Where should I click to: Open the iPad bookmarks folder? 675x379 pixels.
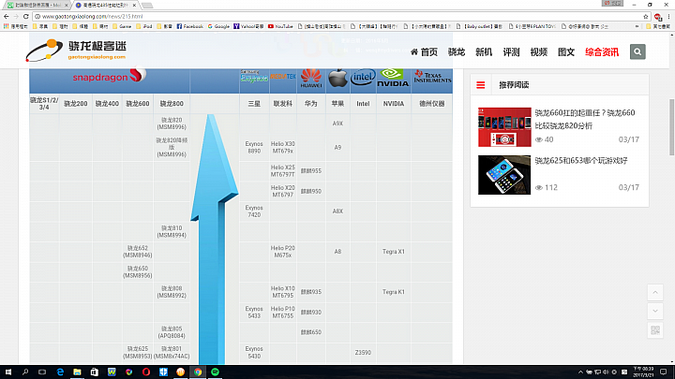point(144,26)
